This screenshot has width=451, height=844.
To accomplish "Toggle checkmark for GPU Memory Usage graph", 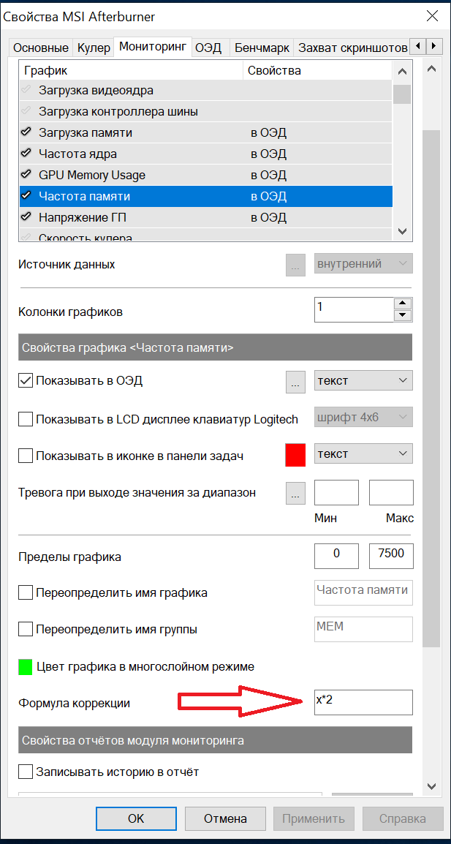I will pos(26,175).
